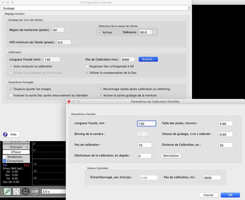Click HFD minimum value field
Image resolution: width=245 pixels, height=200 pixels.
tap(64, 42)
